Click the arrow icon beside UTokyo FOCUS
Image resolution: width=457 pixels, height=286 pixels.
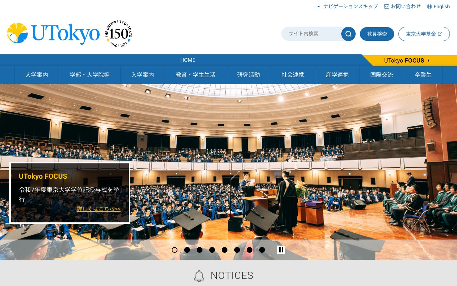(x=428, y=60)
